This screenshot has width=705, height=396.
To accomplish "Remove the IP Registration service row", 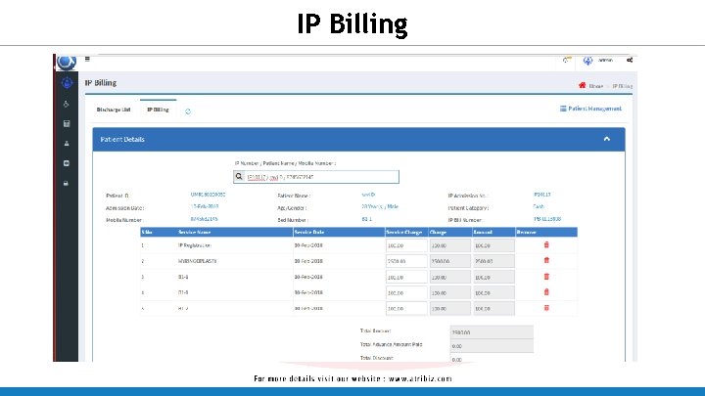I will pyautogui.click(x=546, y=244).
